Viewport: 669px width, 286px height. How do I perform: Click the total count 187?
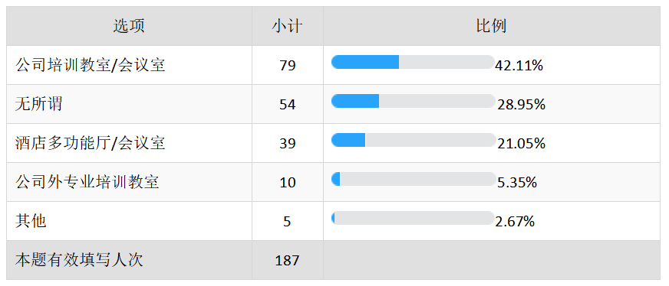(x=288, y=261)
